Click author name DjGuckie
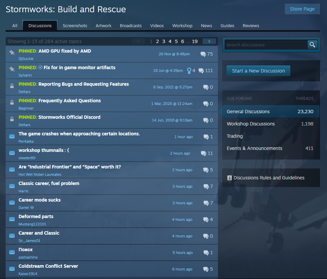 coord(26,59)
